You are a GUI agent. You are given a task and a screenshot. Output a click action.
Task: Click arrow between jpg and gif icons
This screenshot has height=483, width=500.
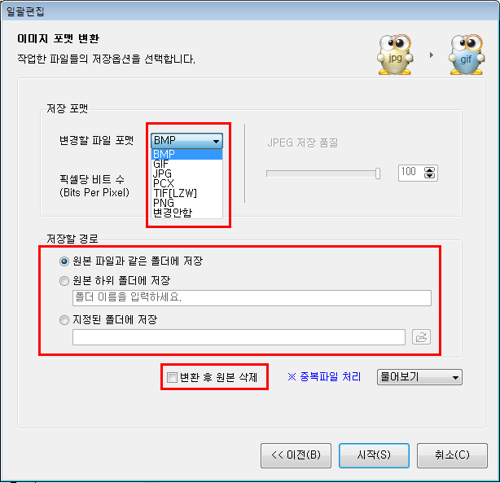pyautogui.click(x=431, y=55)
